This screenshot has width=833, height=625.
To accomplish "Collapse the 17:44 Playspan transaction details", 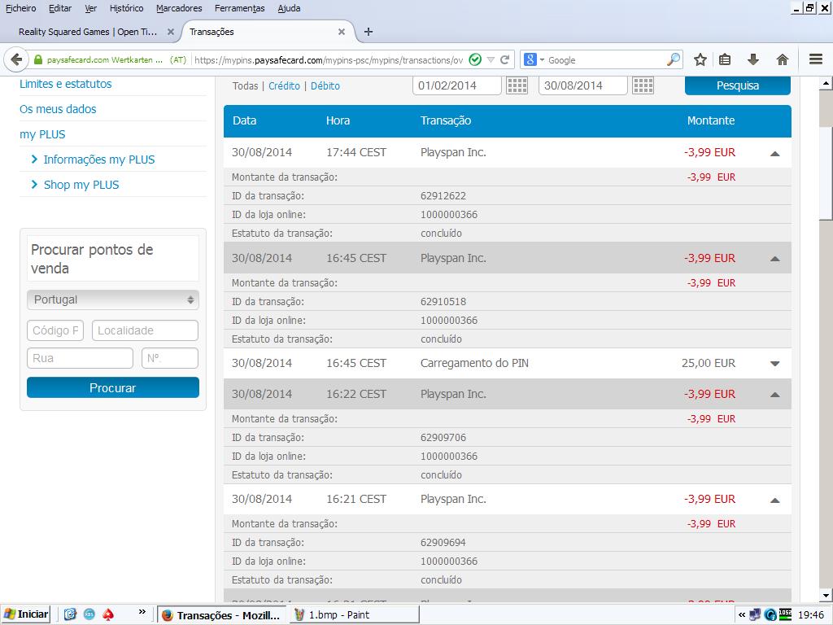I will tap(774, 153).
